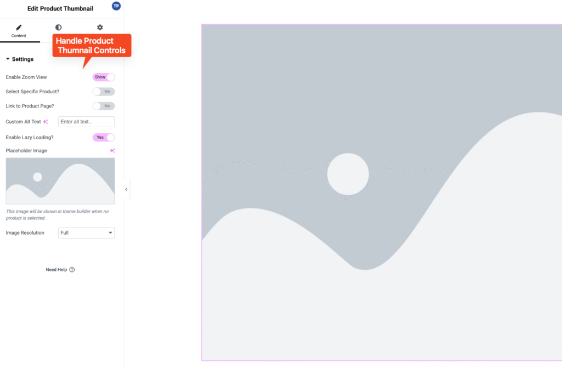Select the product thumbnail widget on canvas
This screenshot has height=369, width=562.
coord(381,192)
